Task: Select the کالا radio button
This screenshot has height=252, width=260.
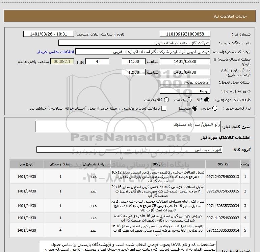Action: click(207, 100)
